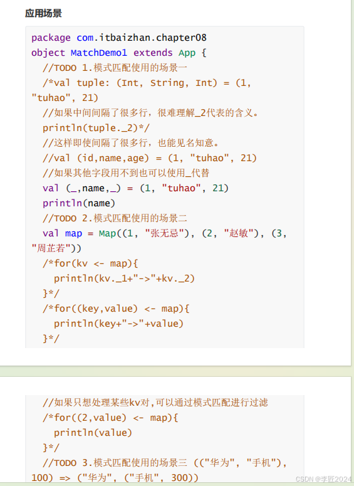
Task: Click the package keyword in first line
Action: coord(51,38)
